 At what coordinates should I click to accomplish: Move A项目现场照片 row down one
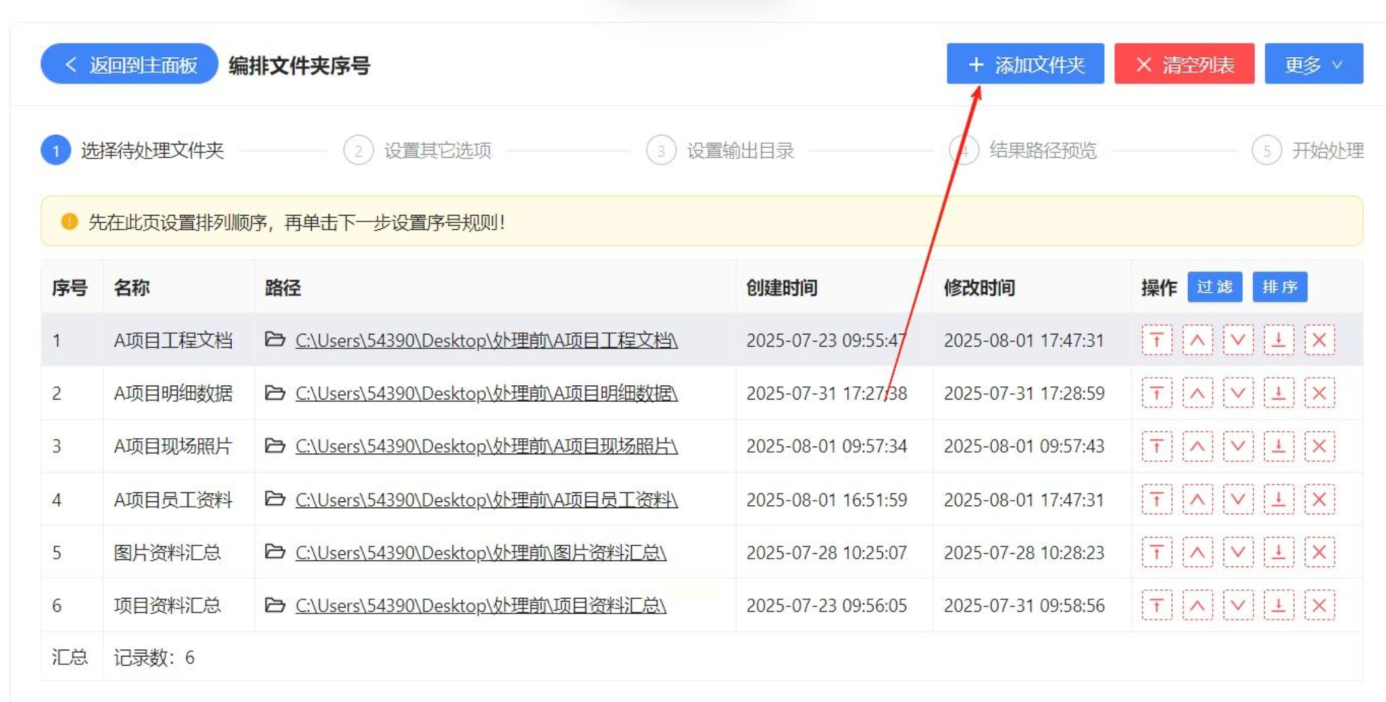1238,446
